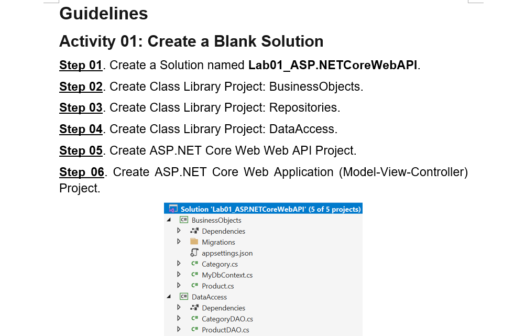
Task: Select the CategoryDAO.cs file name
Action: pos(227,319)
